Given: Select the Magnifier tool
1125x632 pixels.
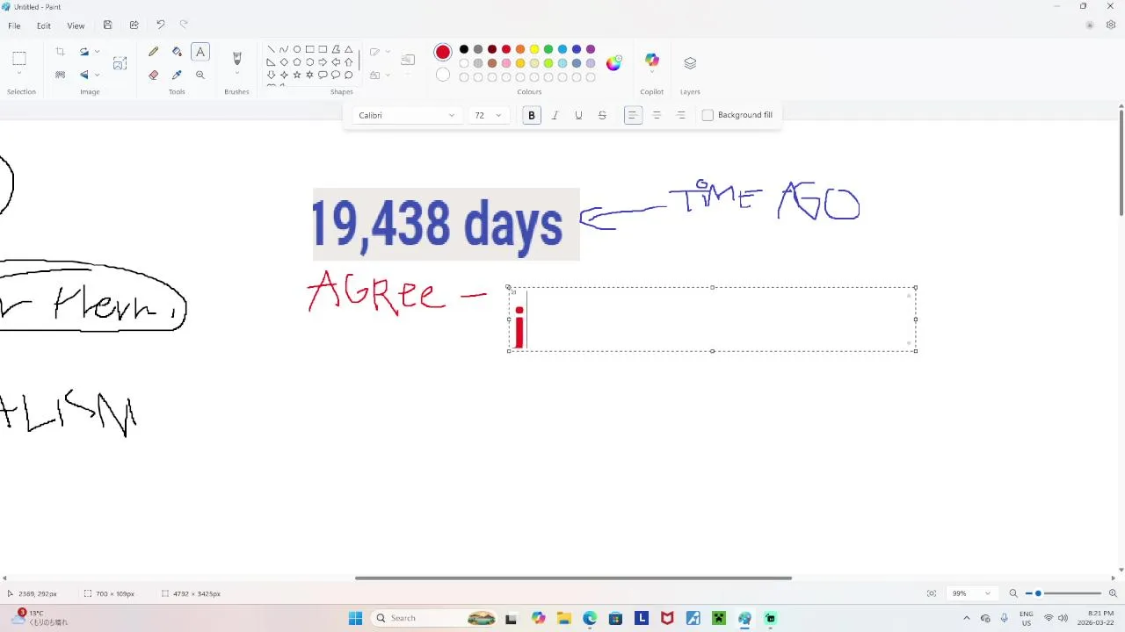Looking at the screenshot, I should click(x=200, y=75).
